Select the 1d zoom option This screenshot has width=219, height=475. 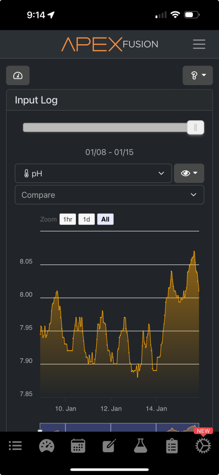point(87,219)
